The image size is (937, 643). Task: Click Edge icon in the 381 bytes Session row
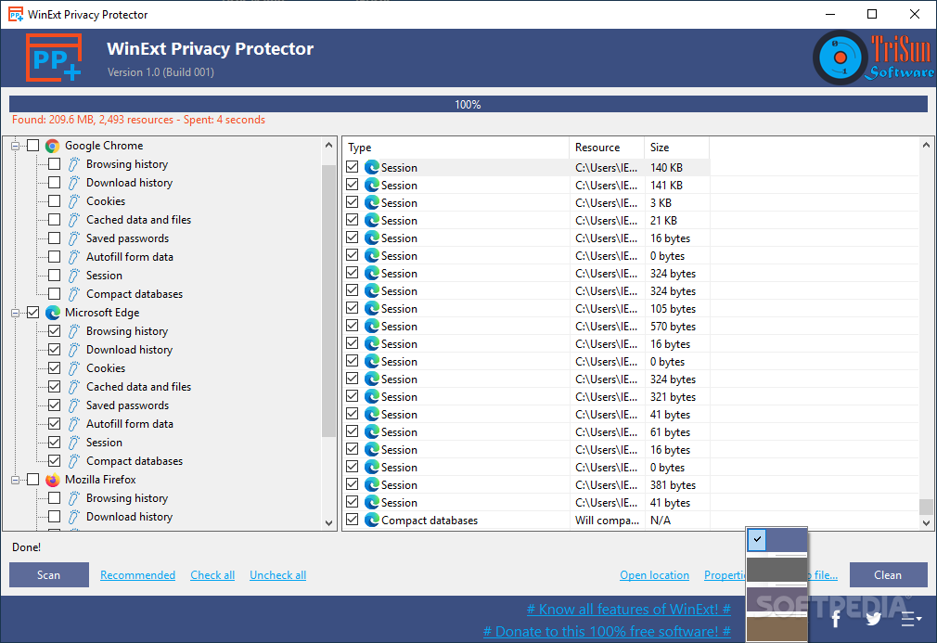point(372,484)
